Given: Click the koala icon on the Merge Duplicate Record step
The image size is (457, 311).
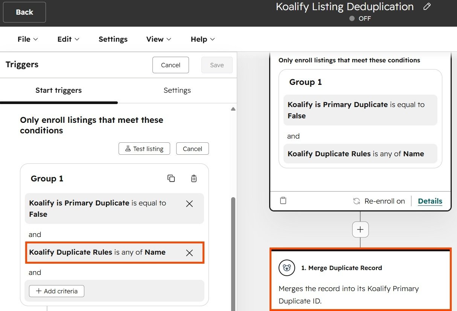Looking at the screenshot, I should pyautogui.click(x=286, y=268).
